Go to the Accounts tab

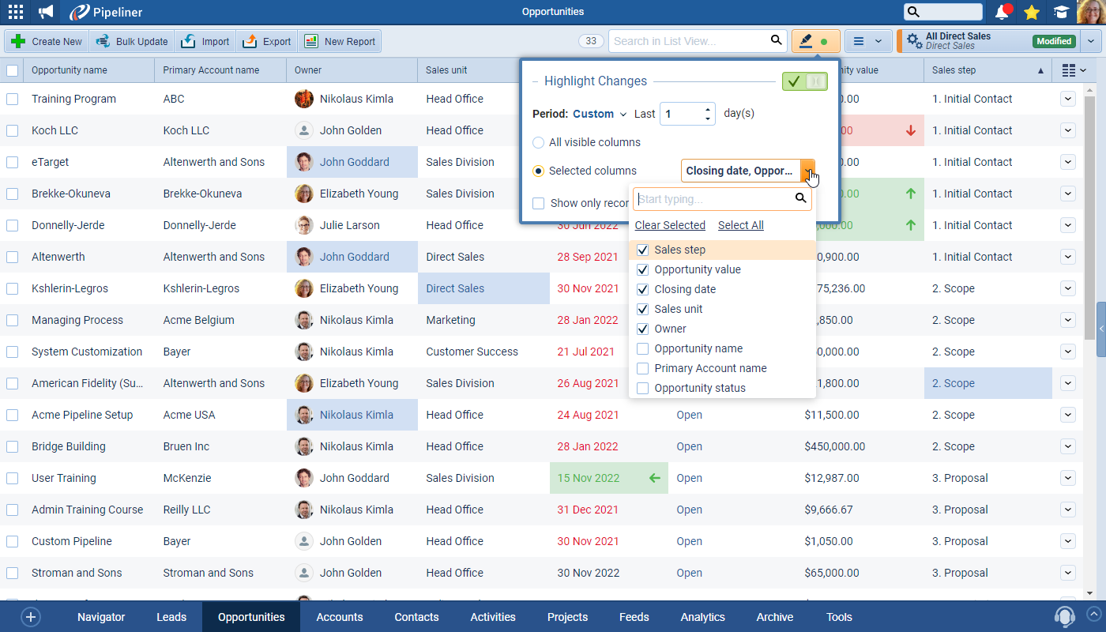(340, 617)
